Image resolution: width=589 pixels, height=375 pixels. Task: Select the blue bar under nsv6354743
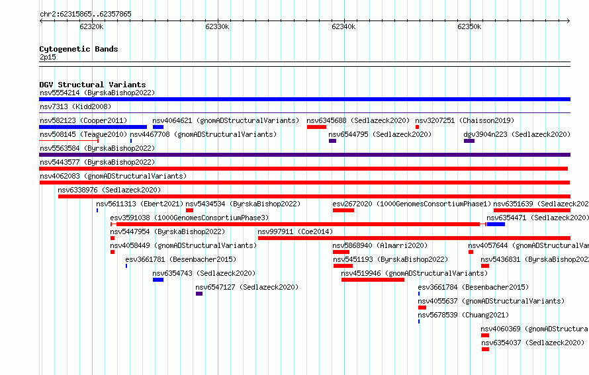click(x=158, y=280)
